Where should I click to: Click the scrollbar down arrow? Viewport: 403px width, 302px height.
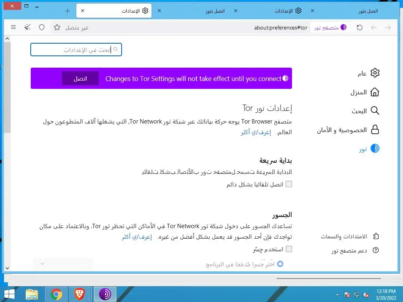[x=7, y=268]
